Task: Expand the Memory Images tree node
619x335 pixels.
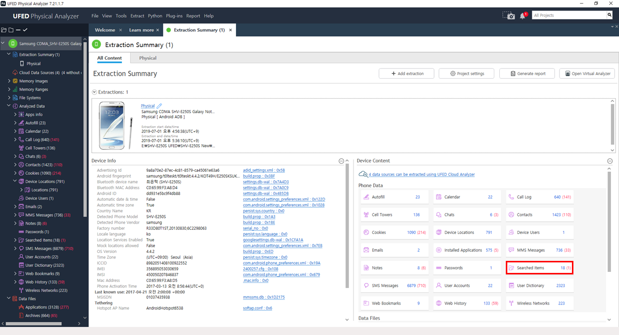Action: pos(9,81)
